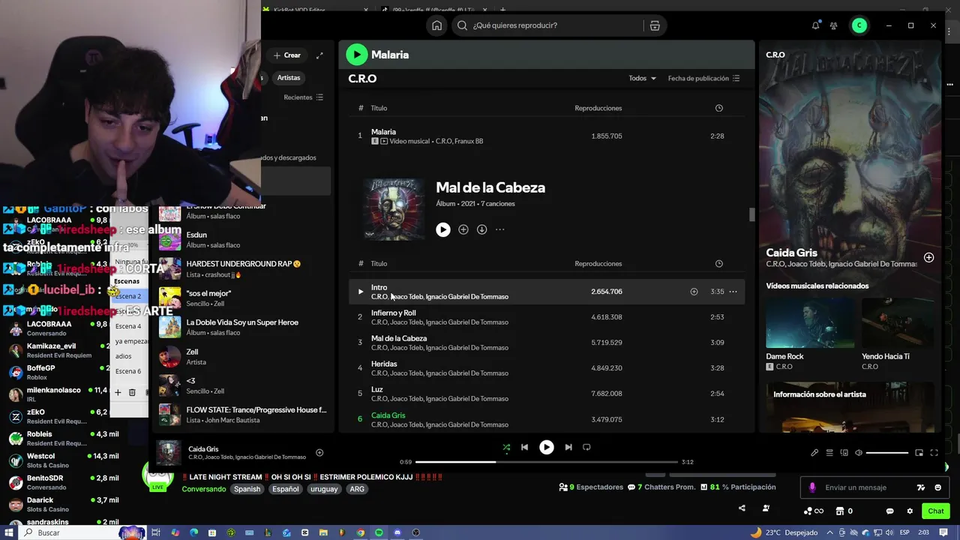This screenshot has height=540, width=960.
Task: Open the play queue icon
Action: coord(829,453)
